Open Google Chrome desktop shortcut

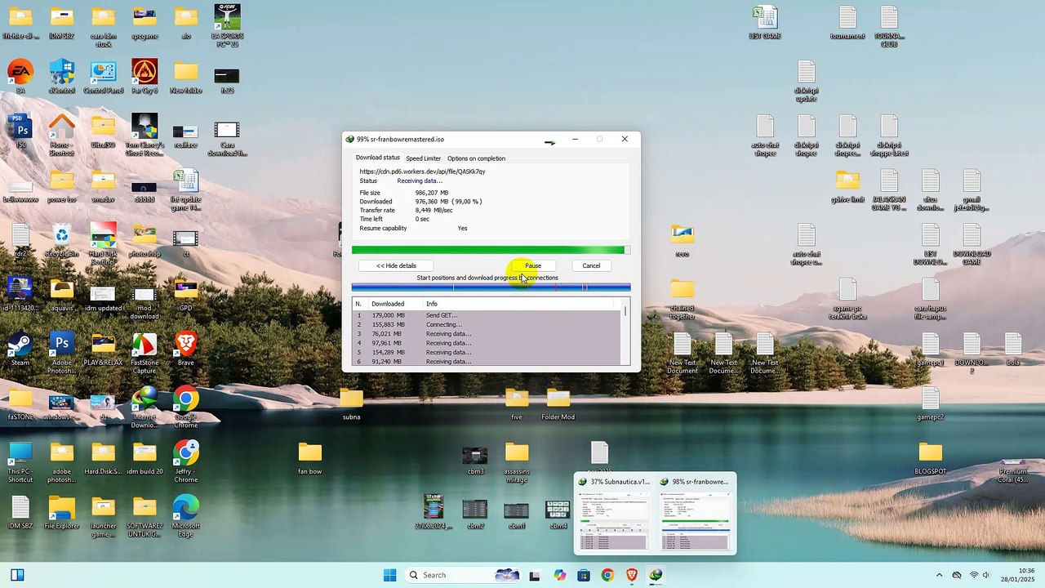(x=186, y=406)
